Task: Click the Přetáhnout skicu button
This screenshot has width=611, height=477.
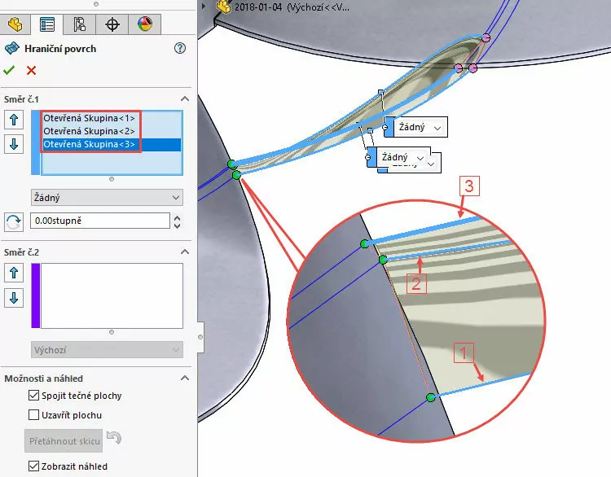Action: (64, 441)
